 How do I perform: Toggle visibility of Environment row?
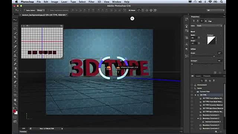pyautogui.click(x=192, y=85)
